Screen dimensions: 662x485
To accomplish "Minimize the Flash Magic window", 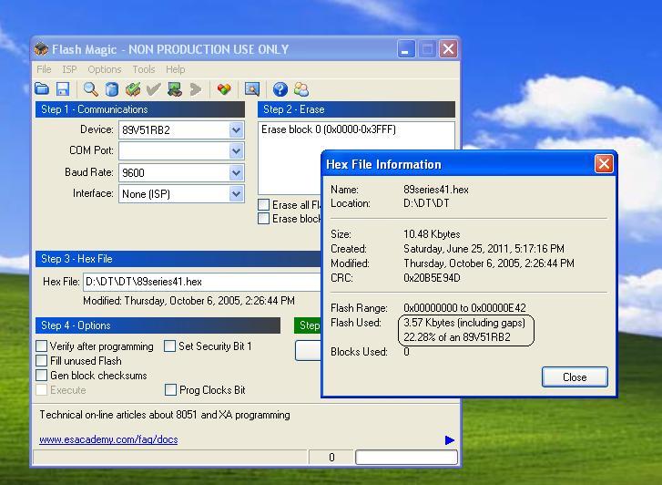I will click(406, 49).
